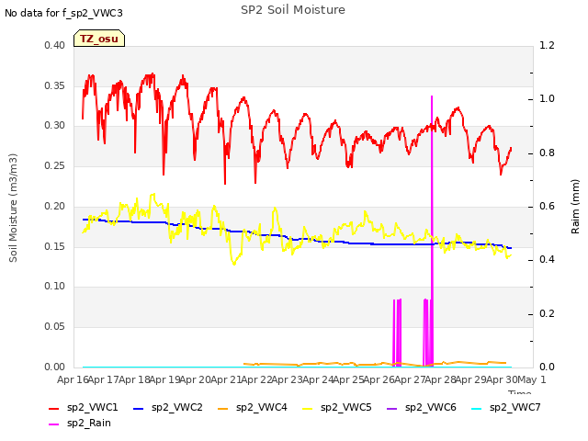The width and height of the screenshot is (588, 441).
Task: Click the 1.0 right y-axis tick label
Action: [x=547, y=98]
